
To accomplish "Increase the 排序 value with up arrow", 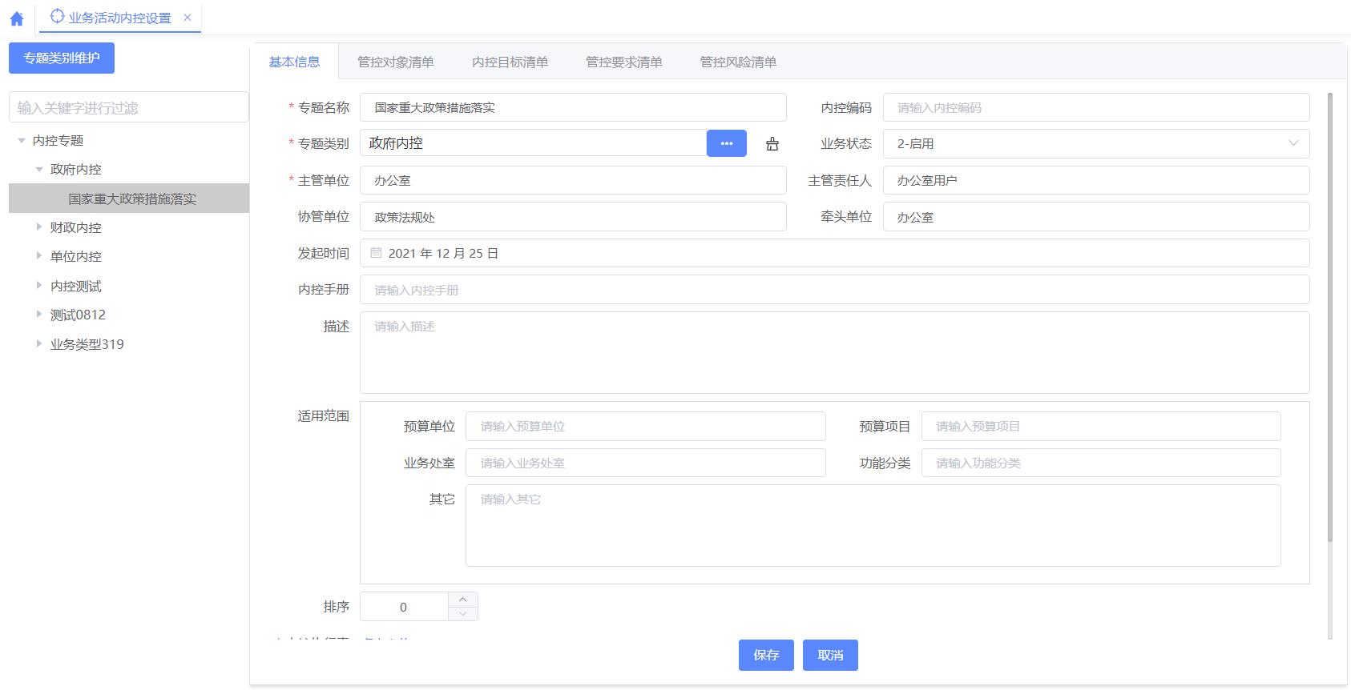I will (463, 600).
